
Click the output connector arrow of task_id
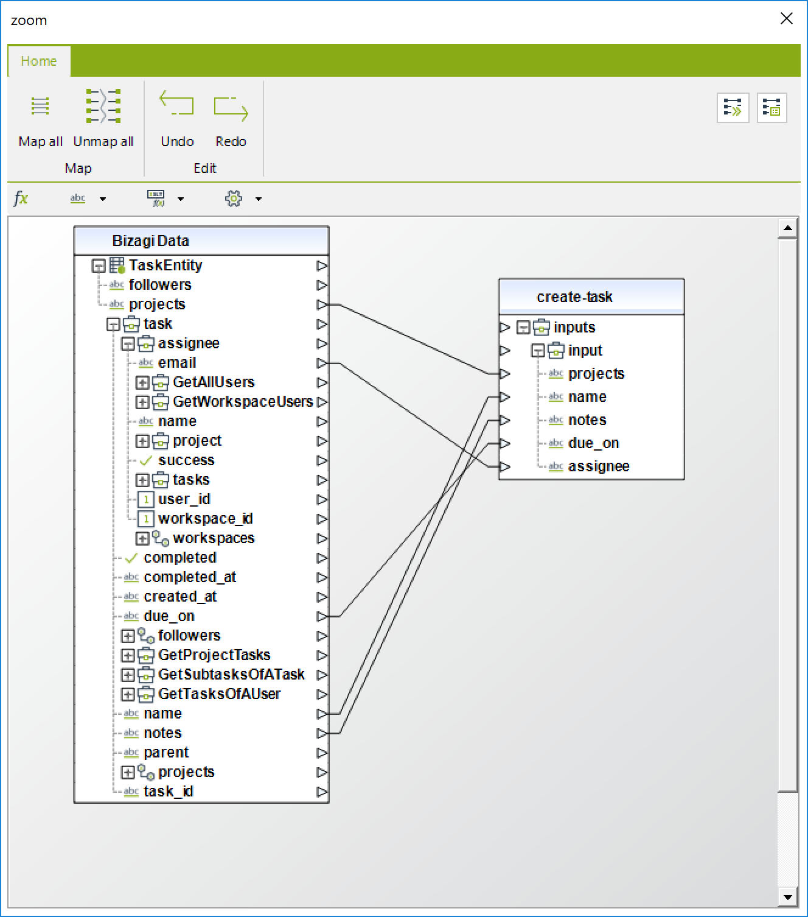(x=322, y=792)
